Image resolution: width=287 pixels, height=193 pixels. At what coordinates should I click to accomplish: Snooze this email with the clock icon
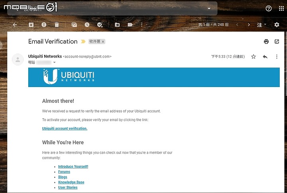(x=87, y=25)
